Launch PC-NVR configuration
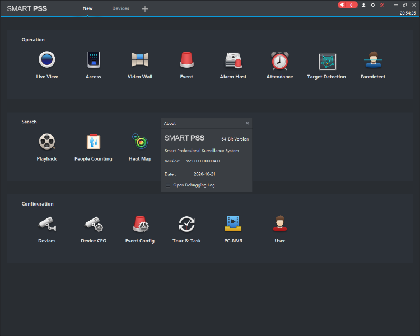 pyautogui.click(x=233, y=229)
